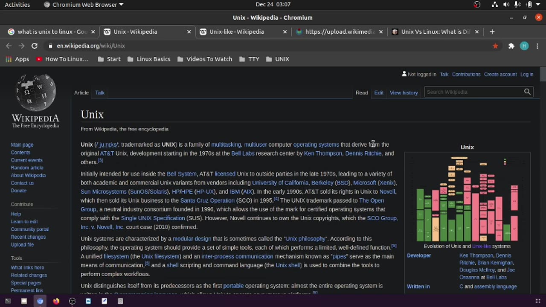Viewport: 546px width, 307px height.
Task: Close the Unix Vs Linux tab
Action: pyautogui.click(x=477, y=32)
